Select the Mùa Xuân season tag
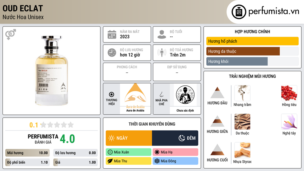 [x=129, y=152]
